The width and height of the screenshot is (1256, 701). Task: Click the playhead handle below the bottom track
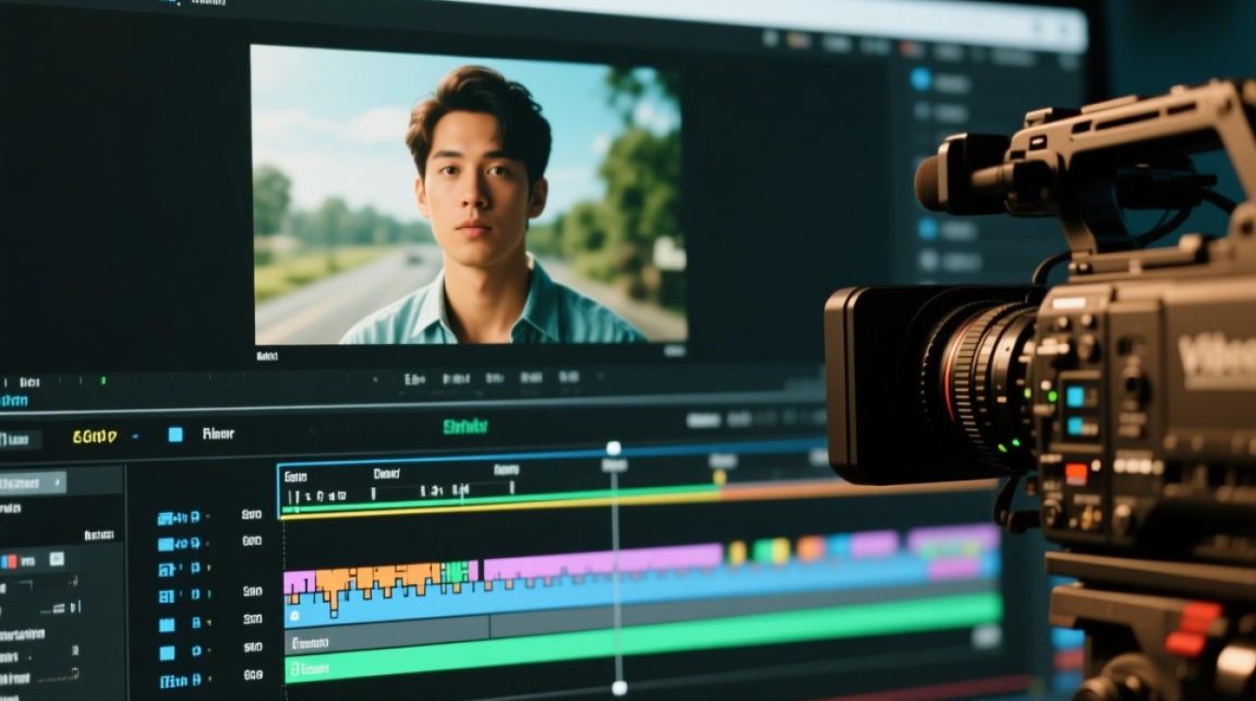[x=619, y=688]
